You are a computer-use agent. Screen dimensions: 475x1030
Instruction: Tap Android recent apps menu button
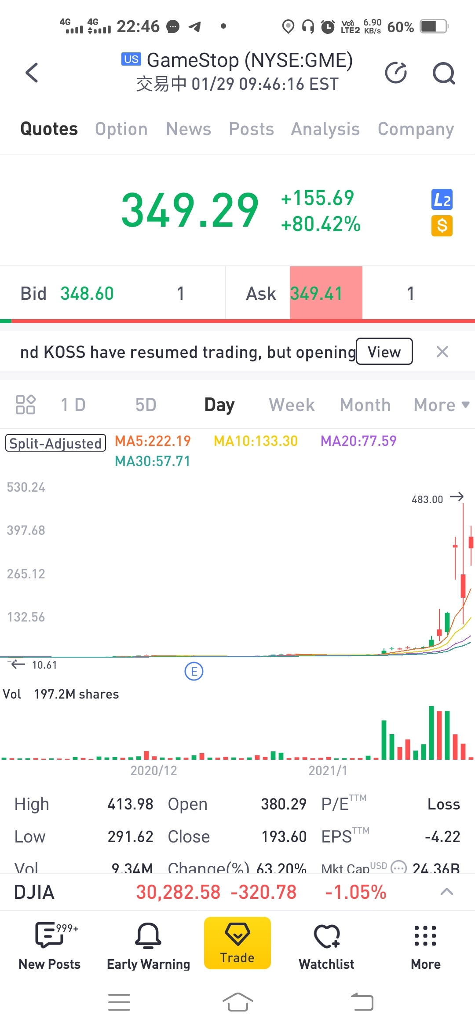[119, 1002]
